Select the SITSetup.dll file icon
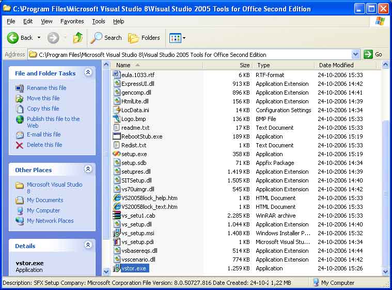 (117, 180)
